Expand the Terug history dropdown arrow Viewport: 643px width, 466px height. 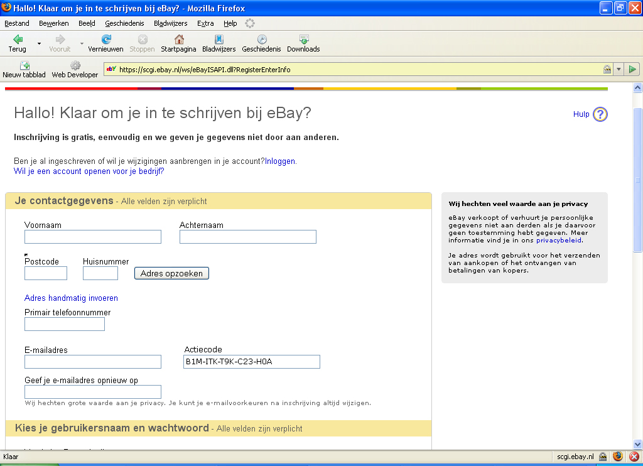(39, 44)
